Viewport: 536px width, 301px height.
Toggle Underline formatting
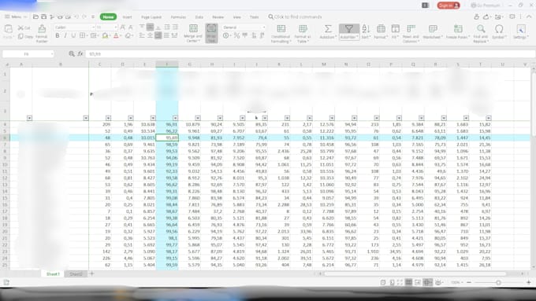73,35
